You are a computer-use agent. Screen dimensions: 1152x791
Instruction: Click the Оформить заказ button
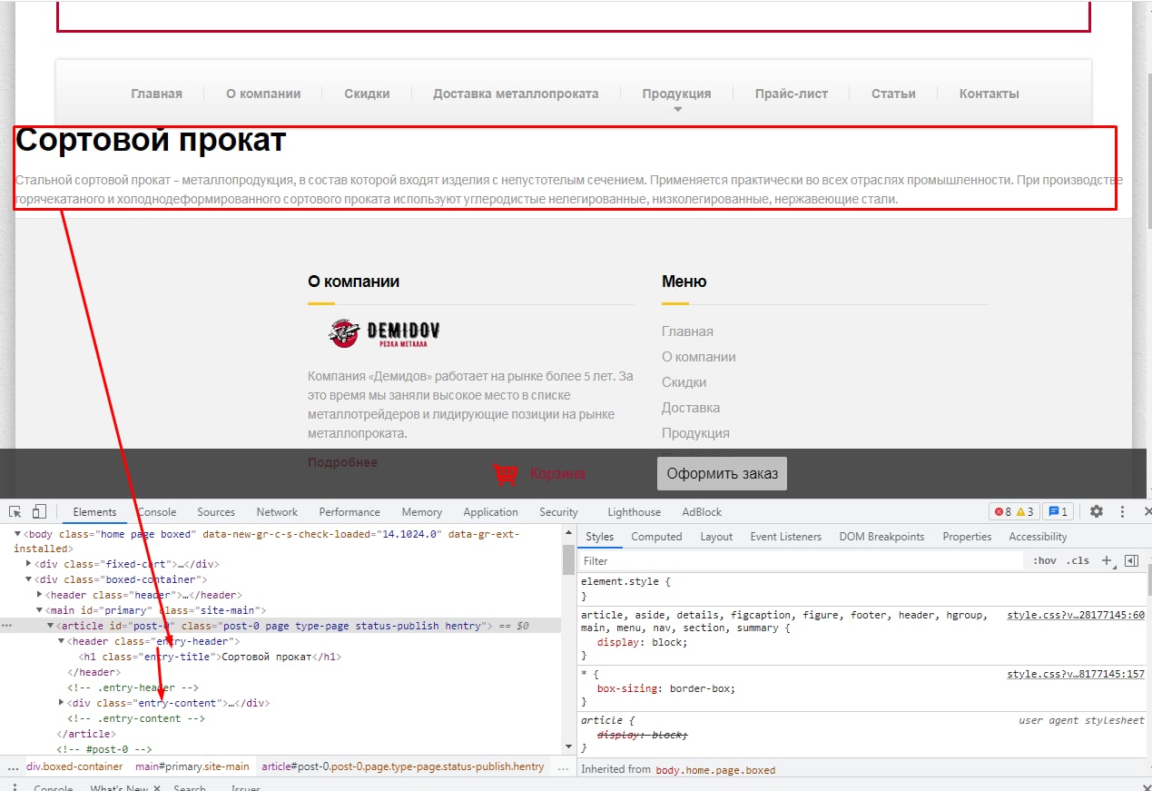(722, 473)
